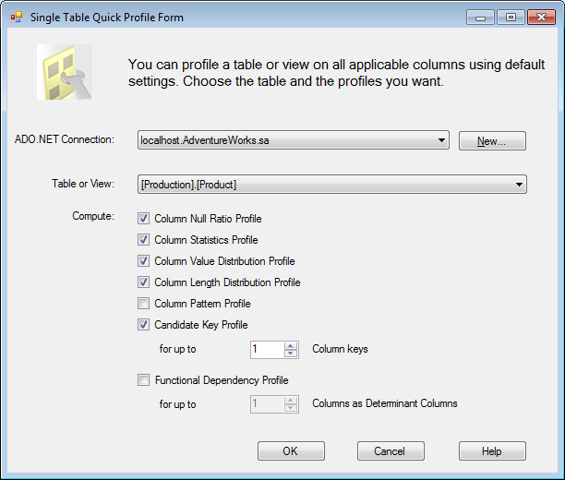The width and height of the screenshot is (565, 480).
Task: Confirm with the OK button
Action: pyautogui.click(x=291, y=451)
